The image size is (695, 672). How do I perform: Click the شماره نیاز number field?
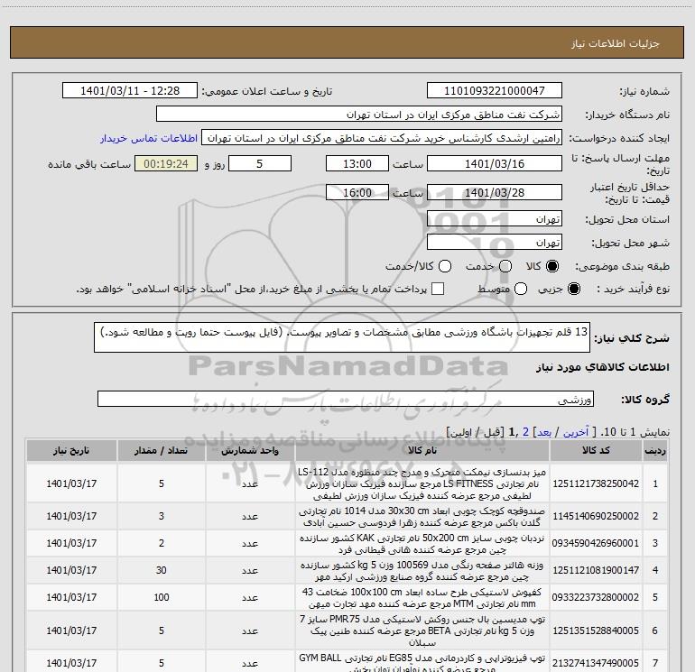tap(495, 90)
